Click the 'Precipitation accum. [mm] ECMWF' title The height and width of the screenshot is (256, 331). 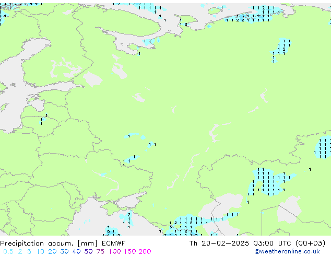click(63, 243)
